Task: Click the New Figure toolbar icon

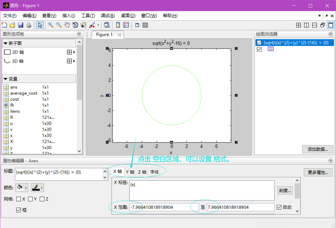Action: (x=4, y=25)
